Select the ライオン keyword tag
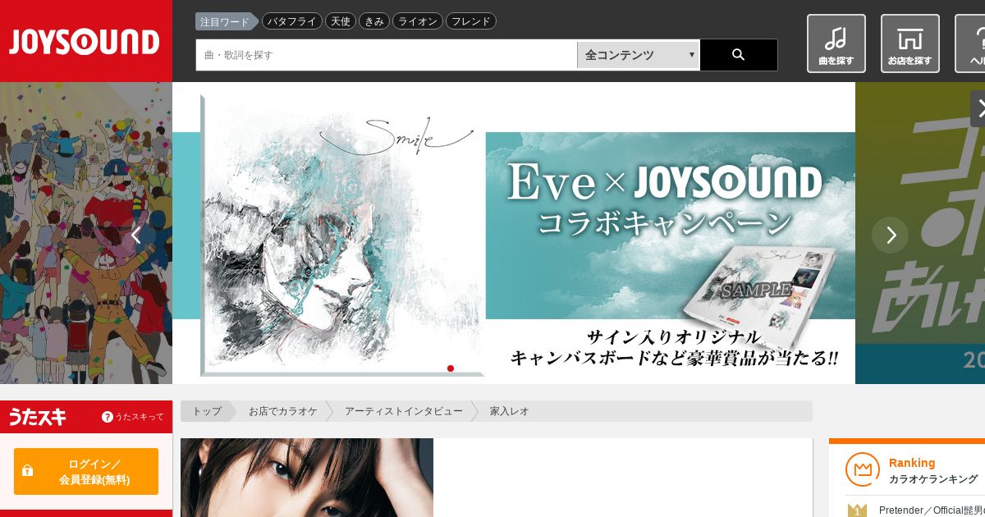The height and width of the screenshot is (517, 985). [418, 21]
